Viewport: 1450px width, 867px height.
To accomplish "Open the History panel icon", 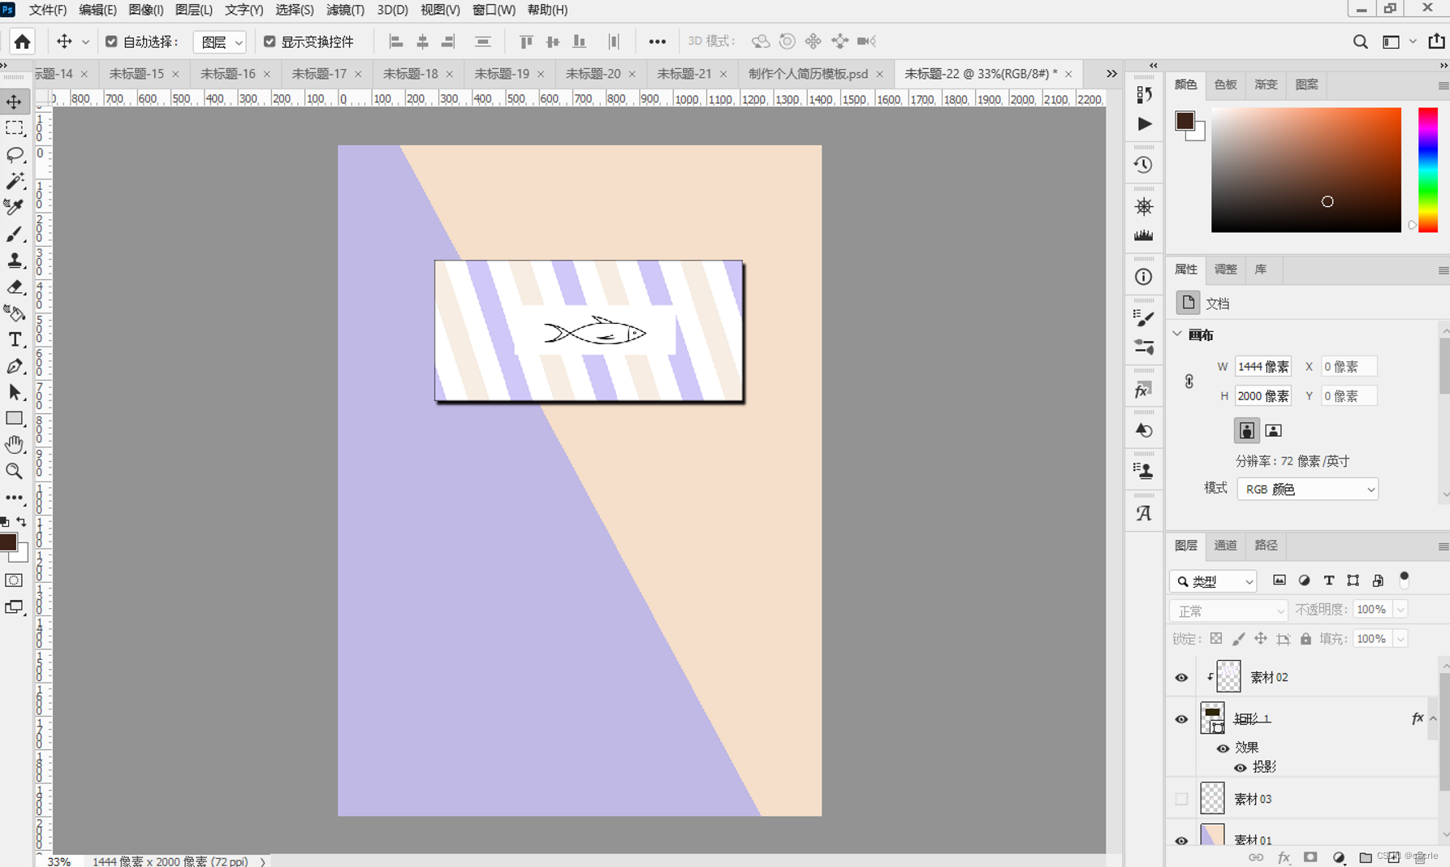I will pyautogui.click(x=1143, y=165).
